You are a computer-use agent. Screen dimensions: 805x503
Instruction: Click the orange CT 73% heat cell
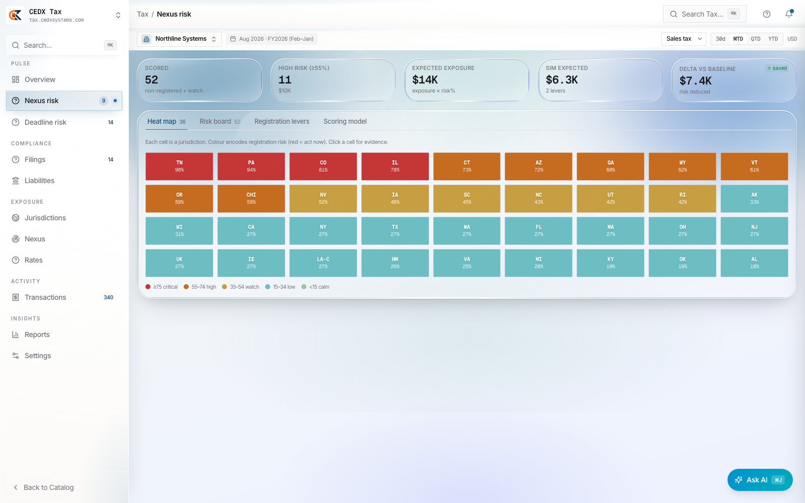[x=467, y=166]
